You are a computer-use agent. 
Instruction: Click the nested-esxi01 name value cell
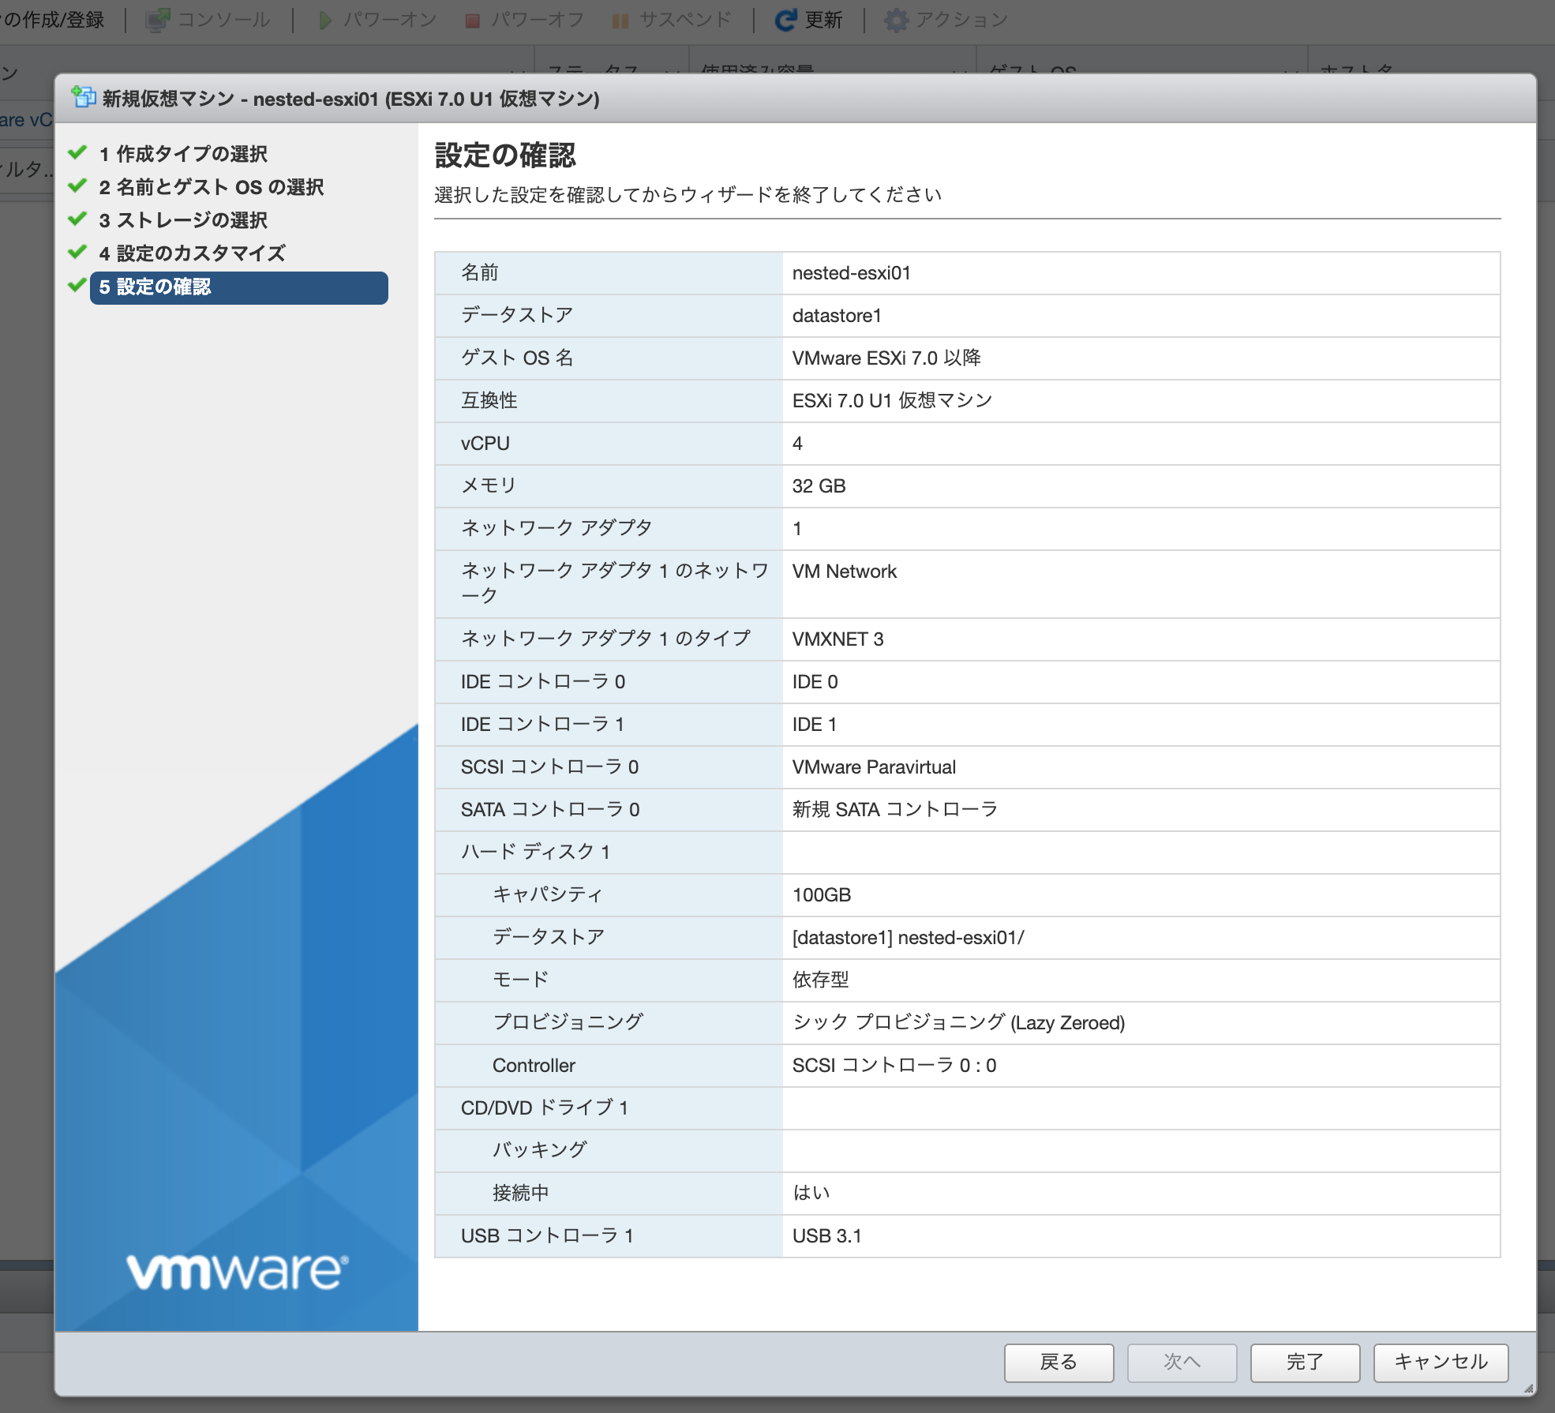tap(851, 273)
